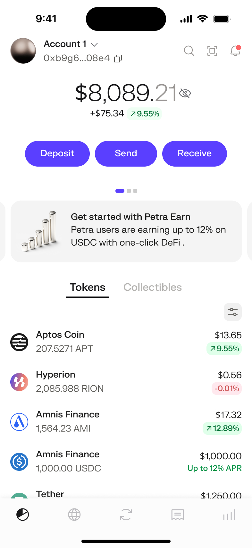
Task: Open notifications bell icon
Action: [x=236, y=50]
